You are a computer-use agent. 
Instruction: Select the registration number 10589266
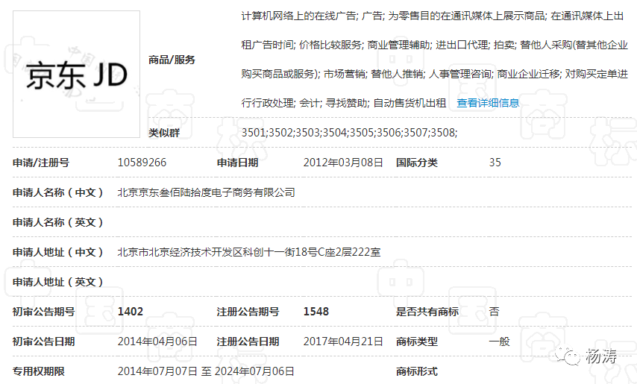pos(142,163)
